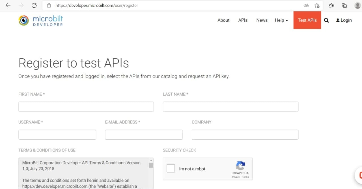362x189 pixels.
Task: Open the browser favorites list icon
Action: 331,5
